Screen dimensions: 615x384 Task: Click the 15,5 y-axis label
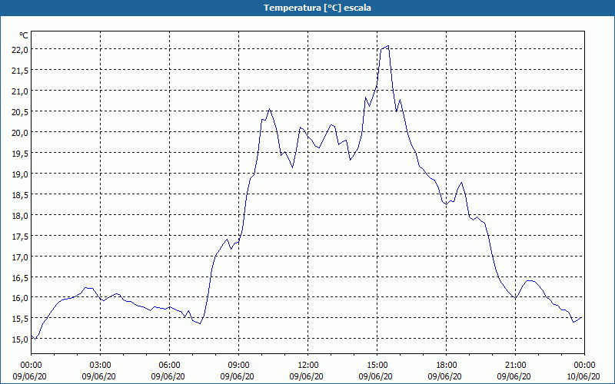20,319
